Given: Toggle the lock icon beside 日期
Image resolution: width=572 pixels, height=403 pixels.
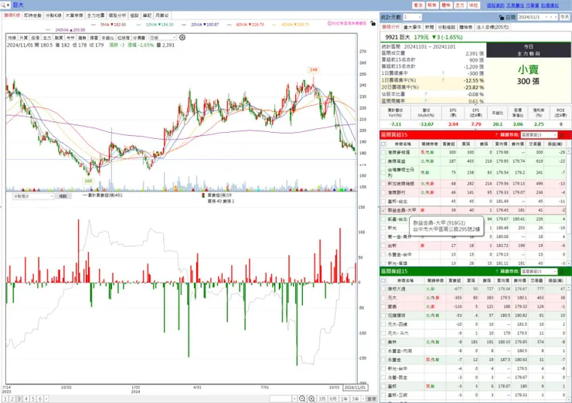Looking at the screenshot, I should [x=501, y=17].
